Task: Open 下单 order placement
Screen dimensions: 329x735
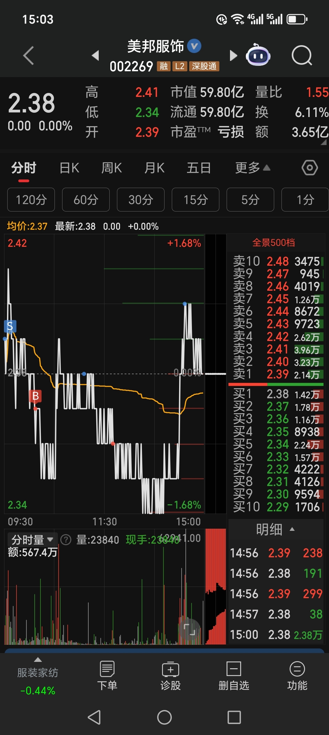Action: (107, 676)
